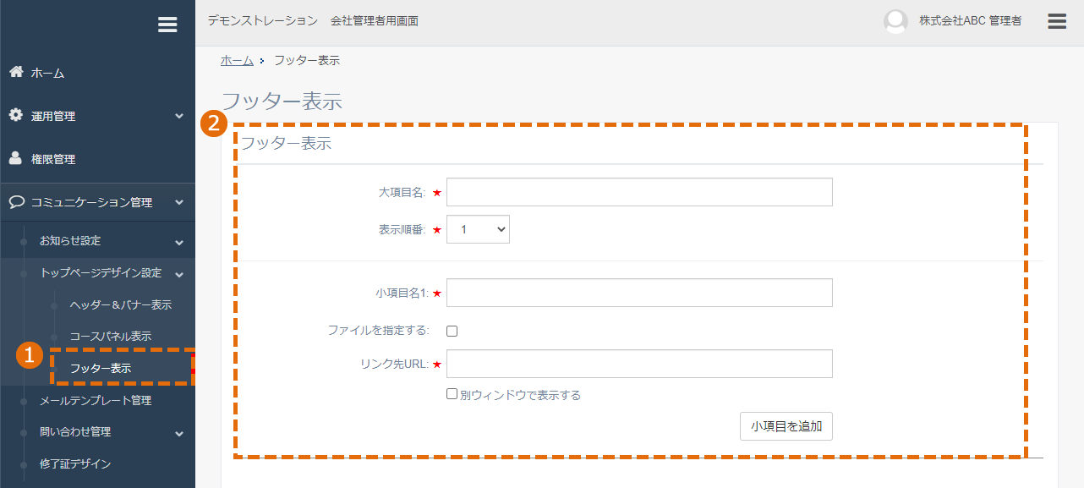Focus the 大項目名 input field
1084x488 pixels.
pyautogui.click(x=639, y=192)
